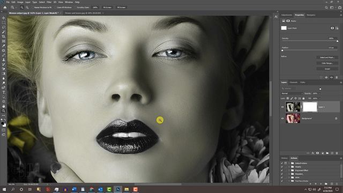The width and height of the screenshot is (343, 193).
Task: Select the Hand tool
Action: coord(4,106)
